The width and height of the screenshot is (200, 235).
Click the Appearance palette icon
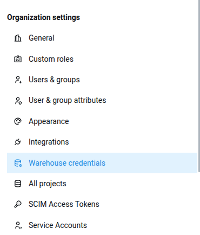point(18,121)
